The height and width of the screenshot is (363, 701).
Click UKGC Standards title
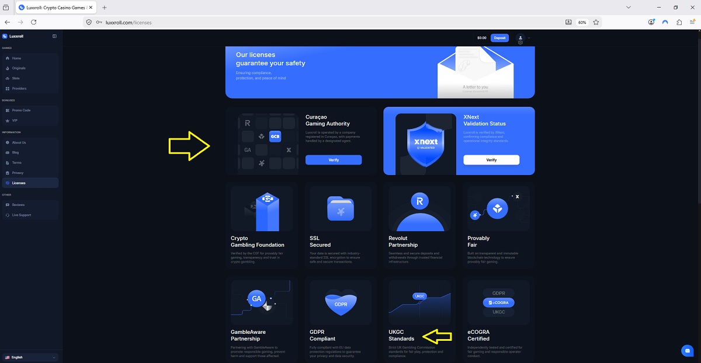tap(401, 335)
